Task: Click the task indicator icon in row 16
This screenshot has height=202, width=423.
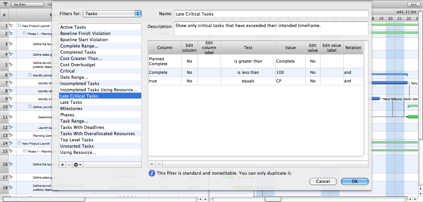Action: tap(11, 164)
